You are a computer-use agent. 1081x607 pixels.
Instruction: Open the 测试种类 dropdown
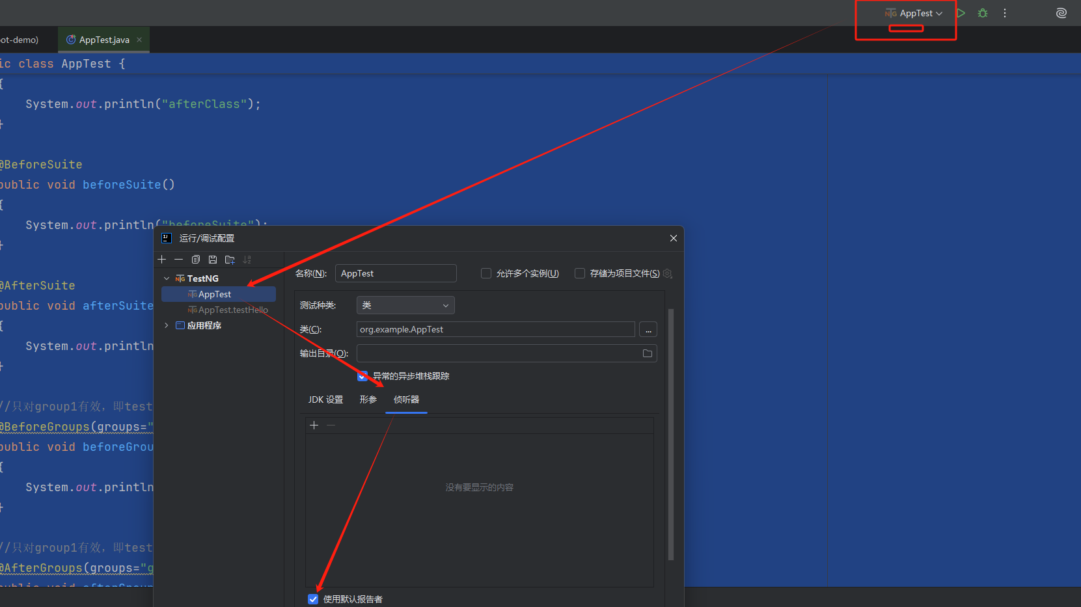[405, 305]
